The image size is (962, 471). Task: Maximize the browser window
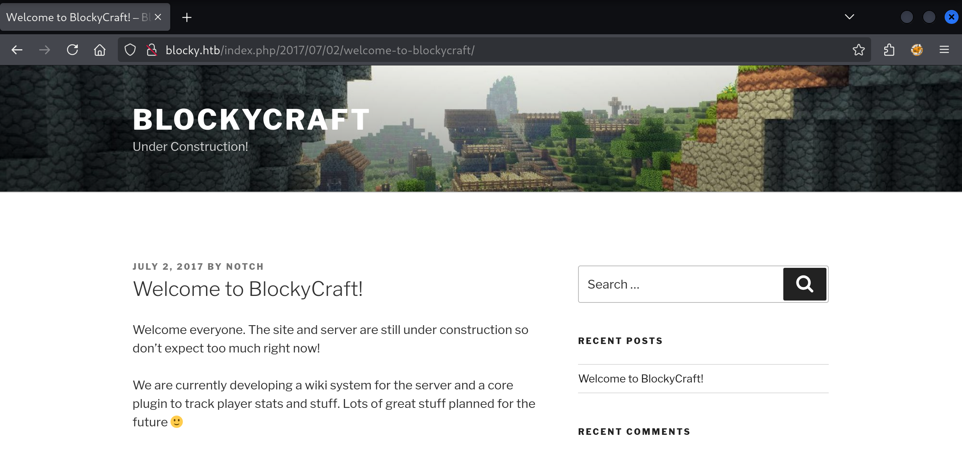(x=929, y=17)
